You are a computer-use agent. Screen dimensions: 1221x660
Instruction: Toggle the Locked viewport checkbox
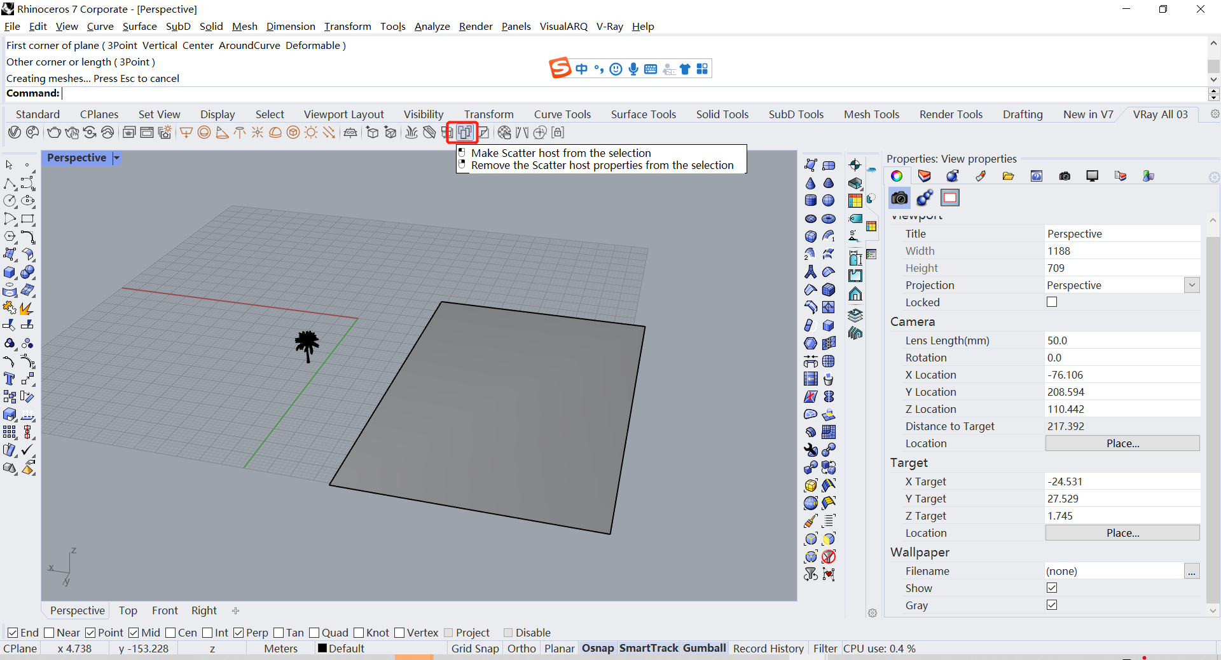[1052, 302]
